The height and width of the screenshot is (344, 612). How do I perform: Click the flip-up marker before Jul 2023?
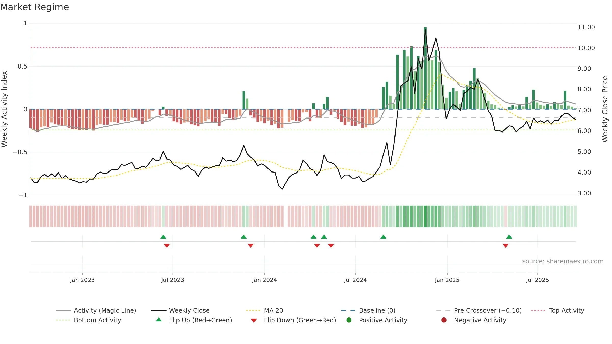[163, 237]
